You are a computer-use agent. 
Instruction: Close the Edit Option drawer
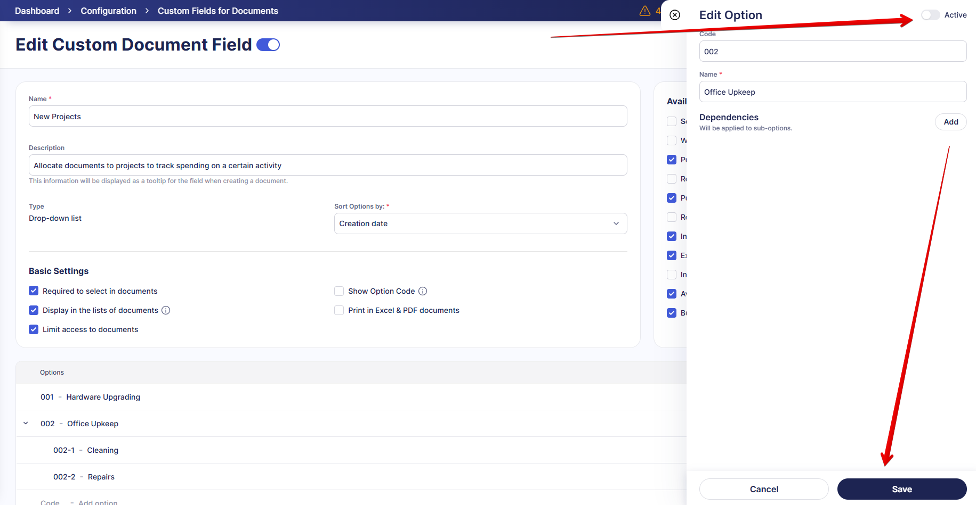coord(674,15)
